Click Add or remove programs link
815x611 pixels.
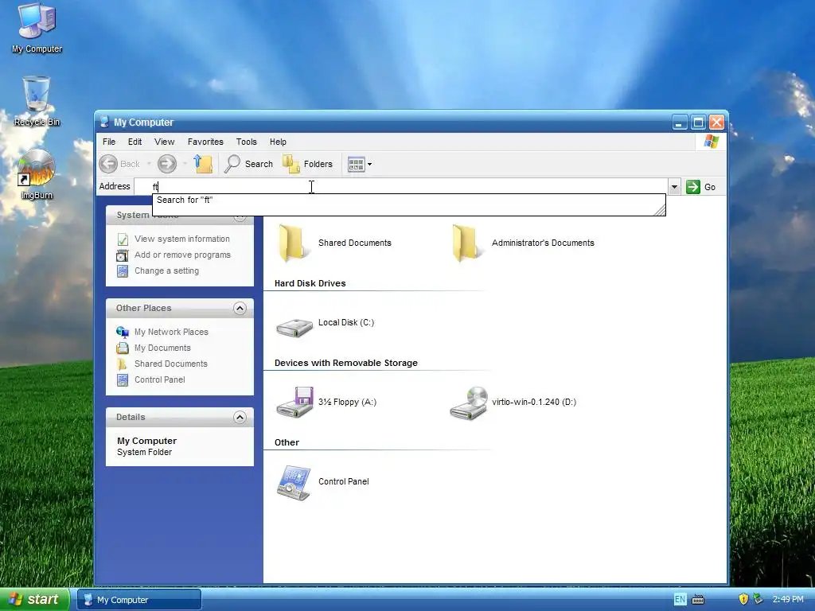click(x=182, y=255)
